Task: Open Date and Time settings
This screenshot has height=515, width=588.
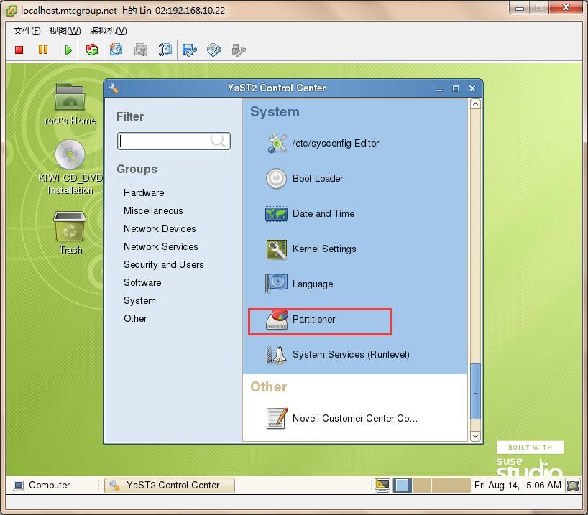Action: point(310,214)
